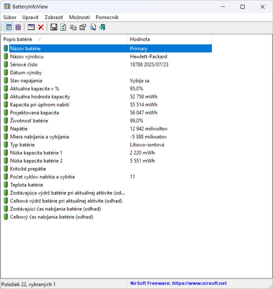Image resolution: width=273 pixels, height=289 pixels.
Task: Open the Properties toolbar icon
Action: 82,27
